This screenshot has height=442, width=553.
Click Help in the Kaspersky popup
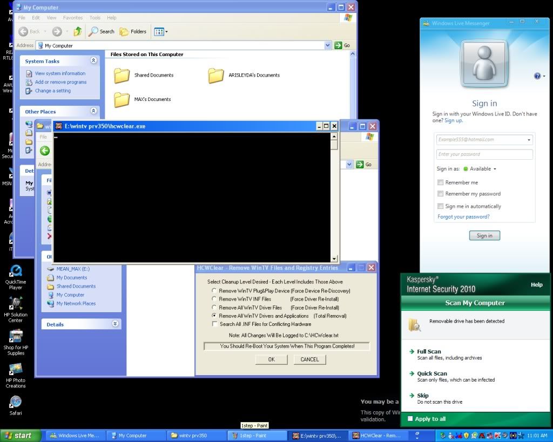(536, 285)
